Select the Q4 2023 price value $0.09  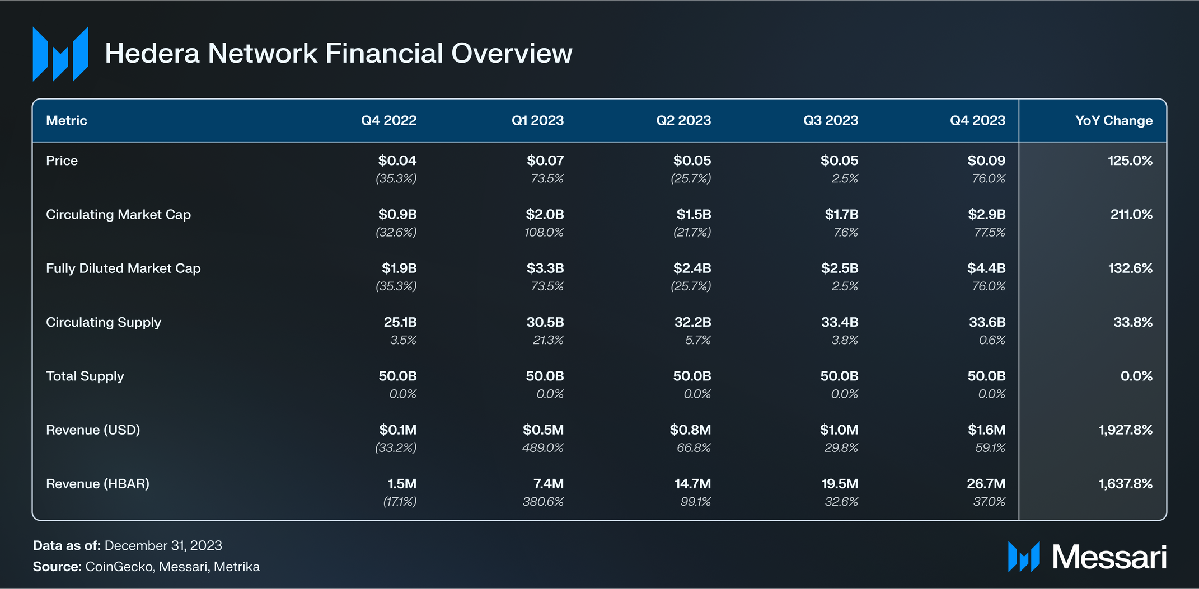986,161
